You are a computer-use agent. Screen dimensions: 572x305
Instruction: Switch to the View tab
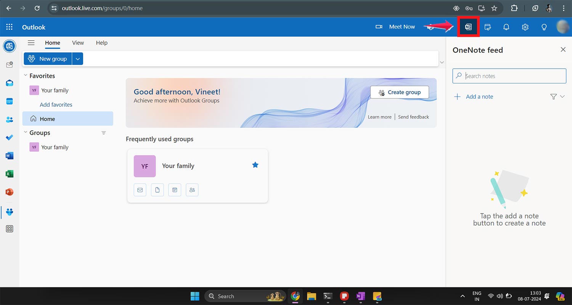coord(78,43)
